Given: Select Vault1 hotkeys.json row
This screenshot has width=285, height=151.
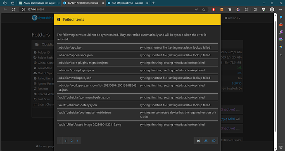Looking at the screenshot, I should [137, 105].
